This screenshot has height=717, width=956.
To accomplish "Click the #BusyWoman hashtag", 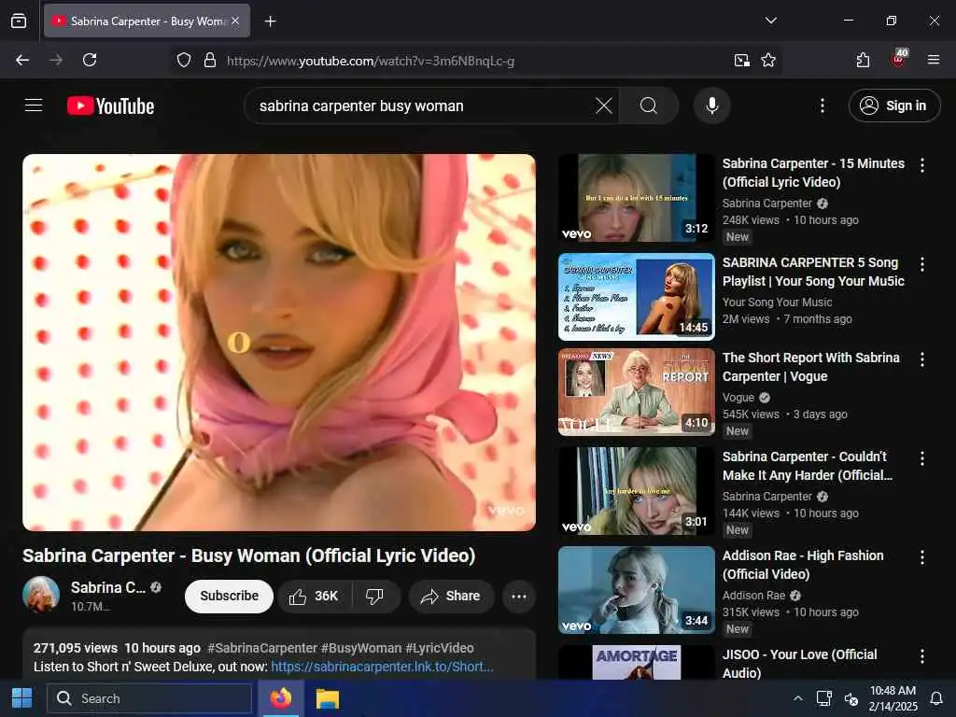I will click(x=361, y=648).
